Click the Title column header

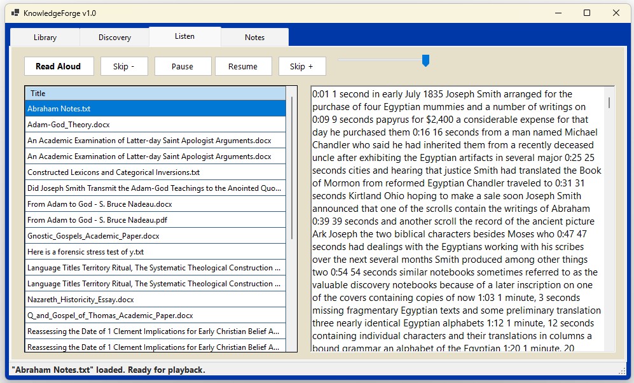(155, 94)
